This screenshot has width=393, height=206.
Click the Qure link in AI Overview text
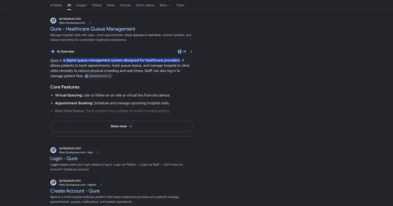tap(54, 60)
